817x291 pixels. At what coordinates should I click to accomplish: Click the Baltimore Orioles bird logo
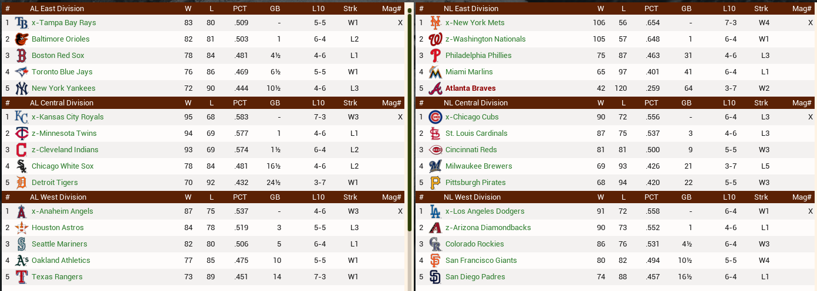pos(21,39)
